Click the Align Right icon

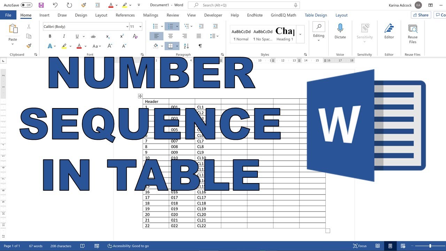coord(184,36)
